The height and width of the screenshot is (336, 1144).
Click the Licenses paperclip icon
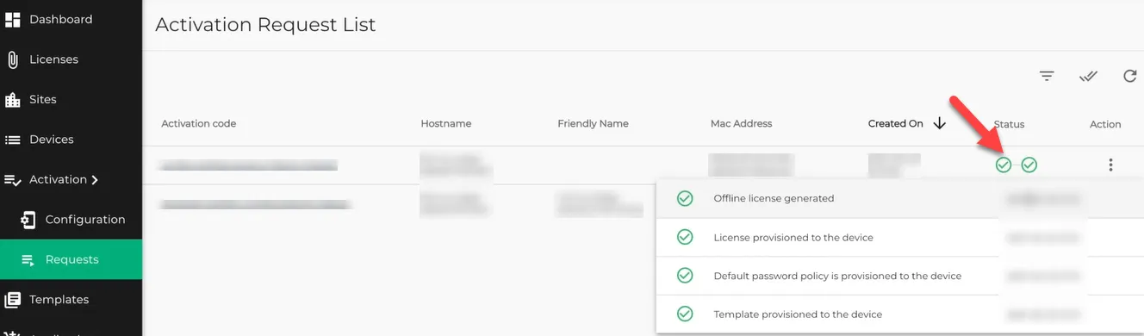(x=13, y=59)
